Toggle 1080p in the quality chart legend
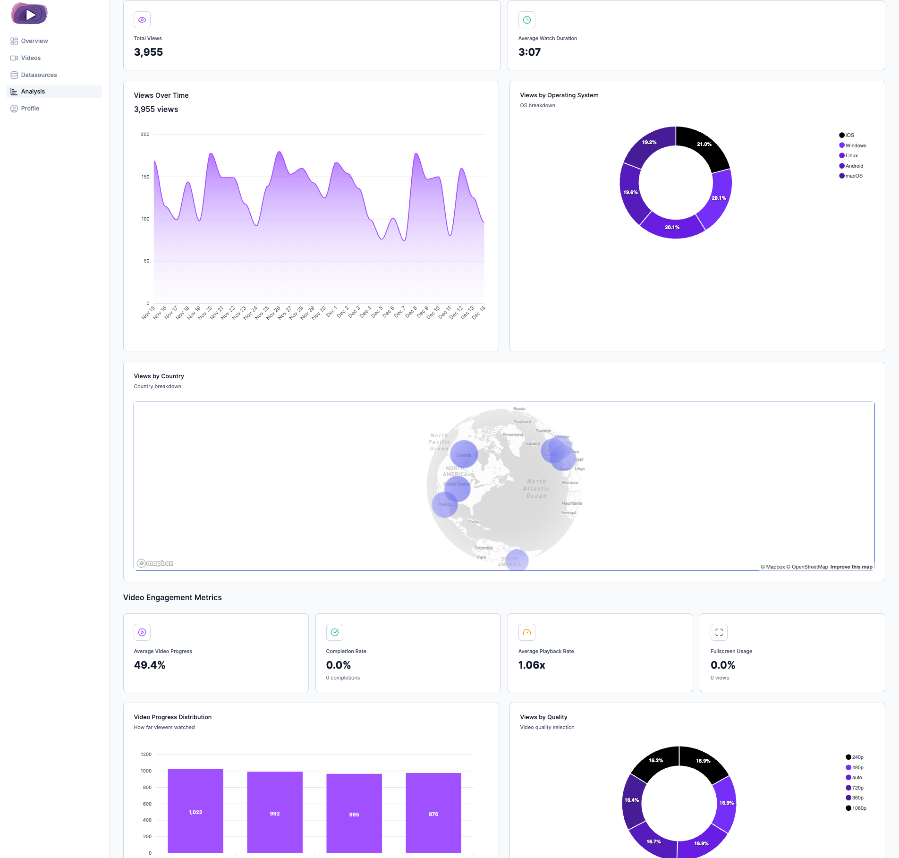Image resolution: width=899 pixels, height=858 pixels. [856, 807]
